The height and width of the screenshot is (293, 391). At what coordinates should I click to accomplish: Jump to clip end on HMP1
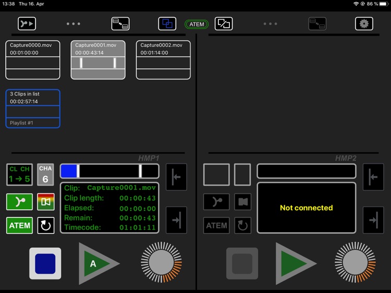pyautogui.click(x=176, y=220)
